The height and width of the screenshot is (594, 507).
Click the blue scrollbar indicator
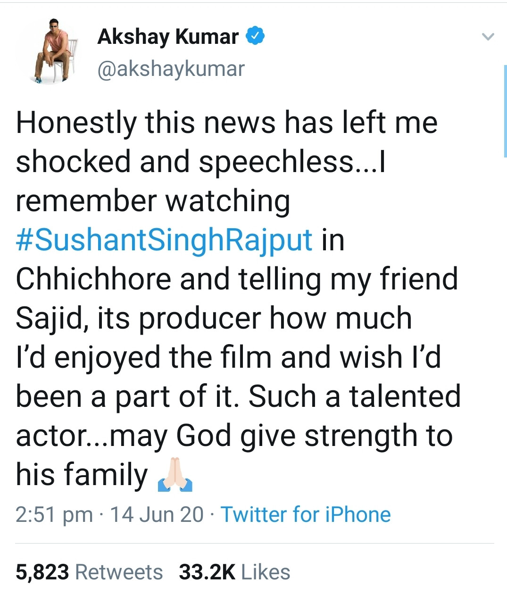pos(505,111)
